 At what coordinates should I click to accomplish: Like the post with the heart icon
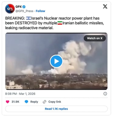pos(8,102)
